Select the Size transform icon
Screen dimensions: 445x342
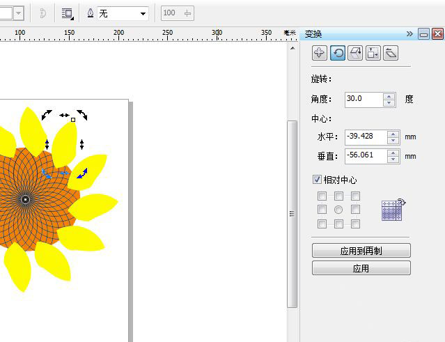(373, 53)
